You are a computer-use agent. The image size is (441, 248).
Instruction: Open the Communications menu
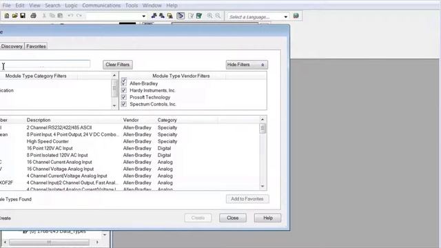[101, 6]
